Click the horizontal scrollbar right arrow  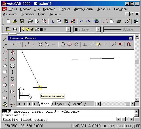132,104
